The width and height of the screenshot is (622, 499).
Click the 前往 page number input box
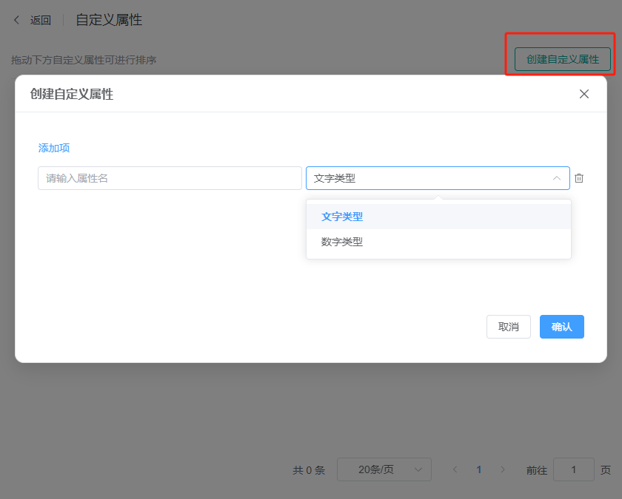[573, 469]
